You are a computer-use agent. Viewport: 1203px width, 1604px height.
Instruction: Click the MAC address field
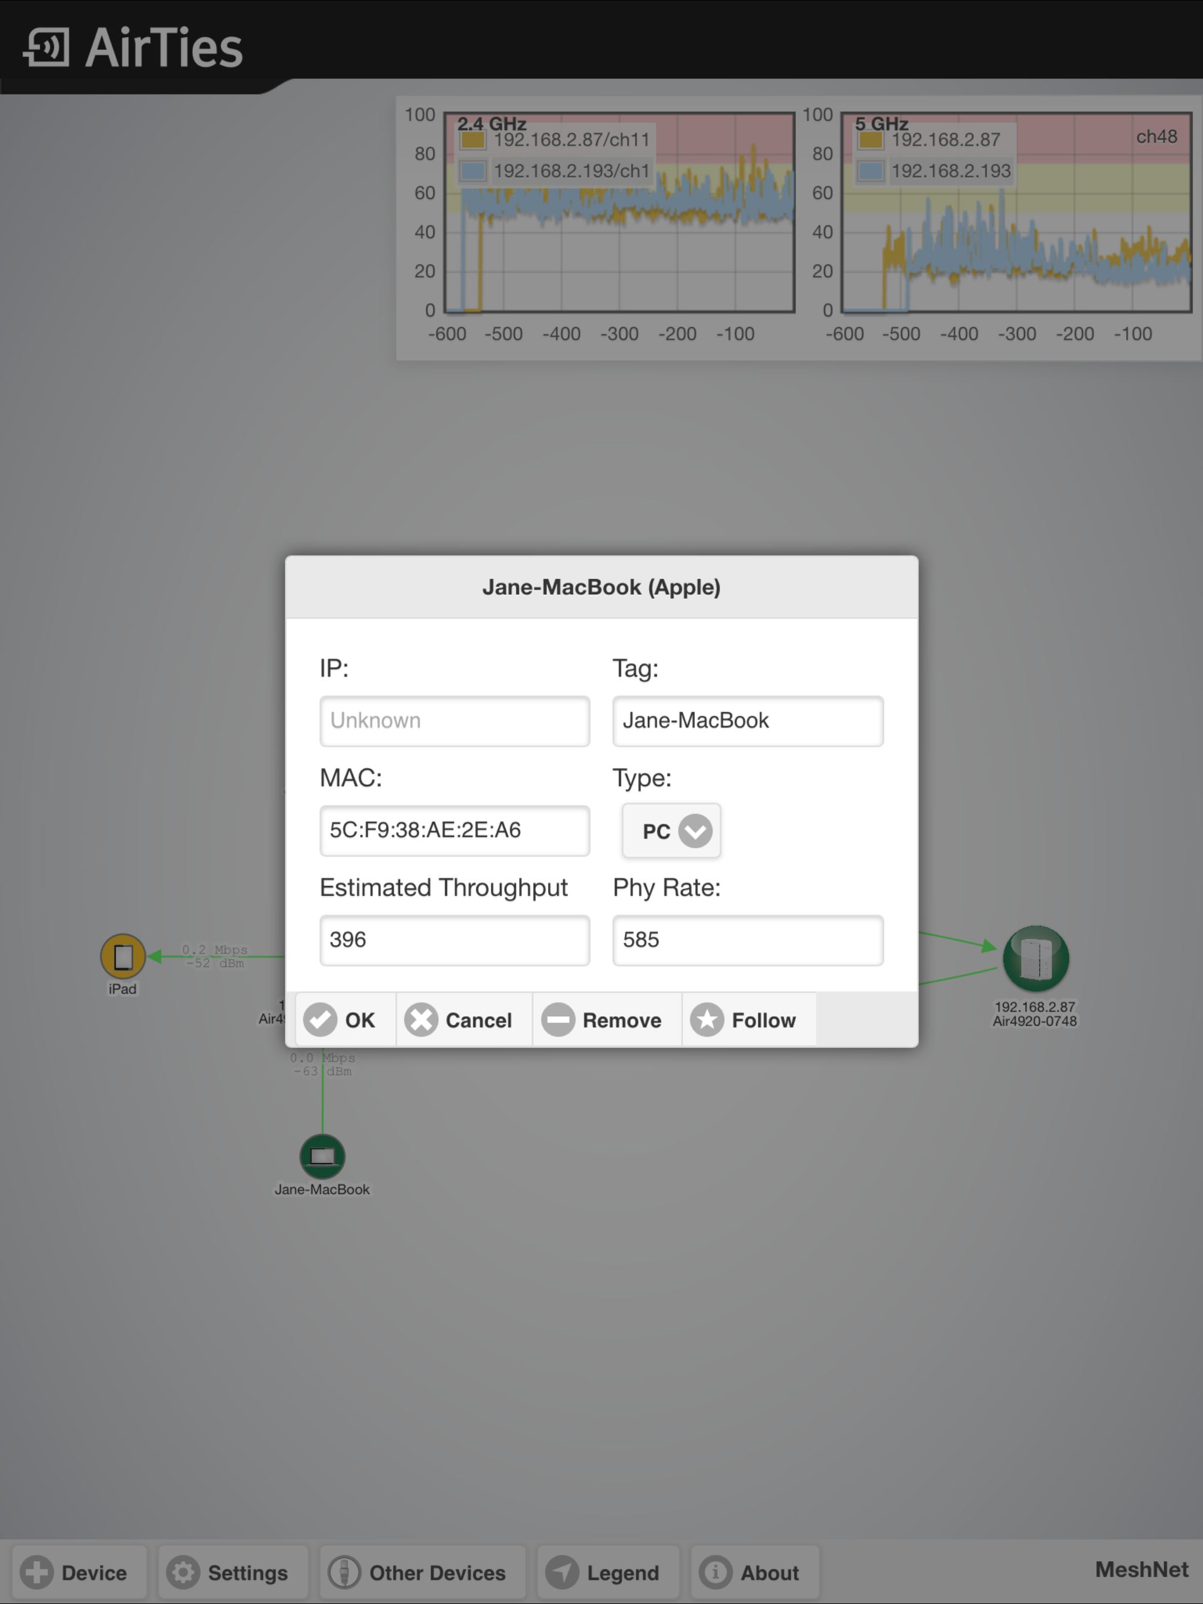(455, 830)
